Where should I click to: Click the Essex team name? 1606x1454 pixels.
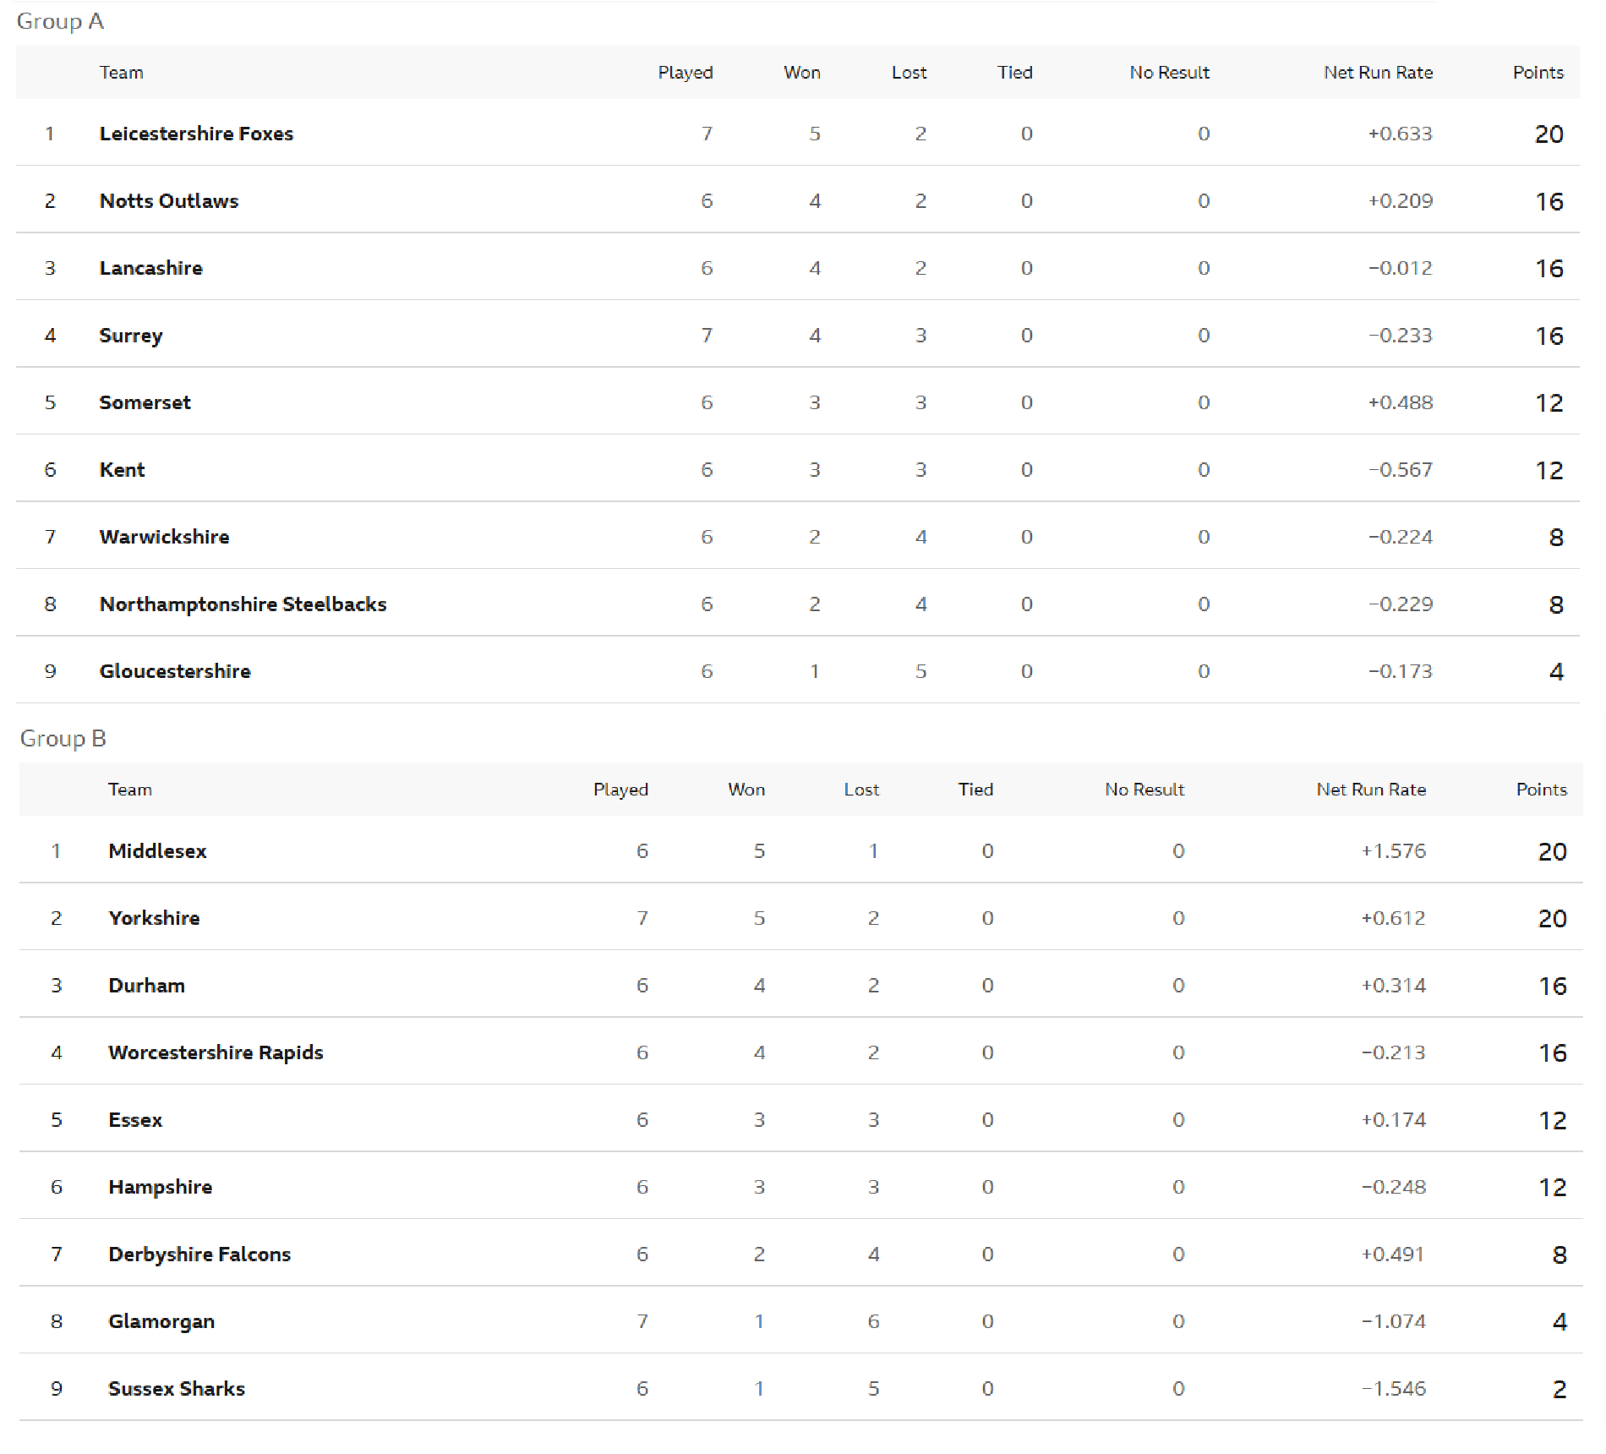[135, 1120]
